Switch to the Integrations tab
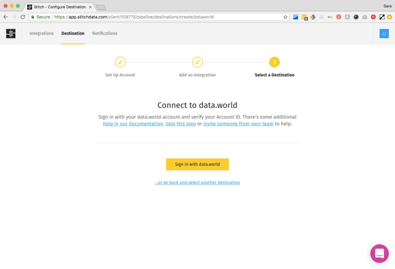The width and height of the screenshot is (395, 269). point(42,34)
